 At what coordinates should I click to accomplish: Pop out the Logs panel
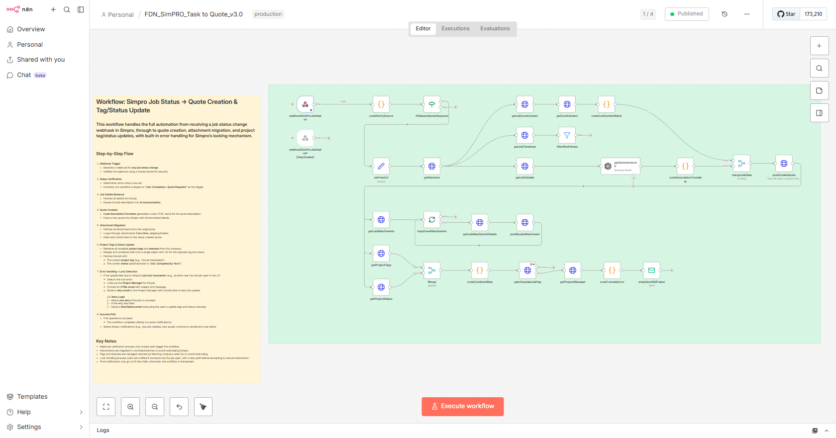coord(815,431)
